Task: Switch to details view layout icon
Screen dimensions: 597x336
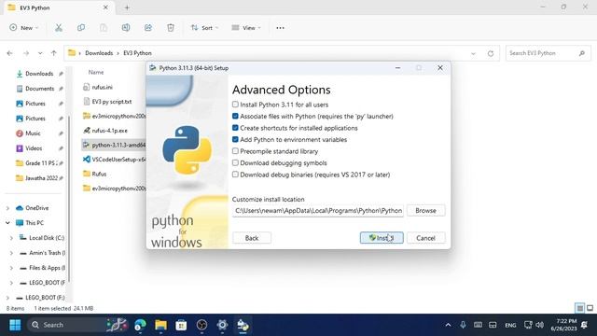Action: pos(580,308)
